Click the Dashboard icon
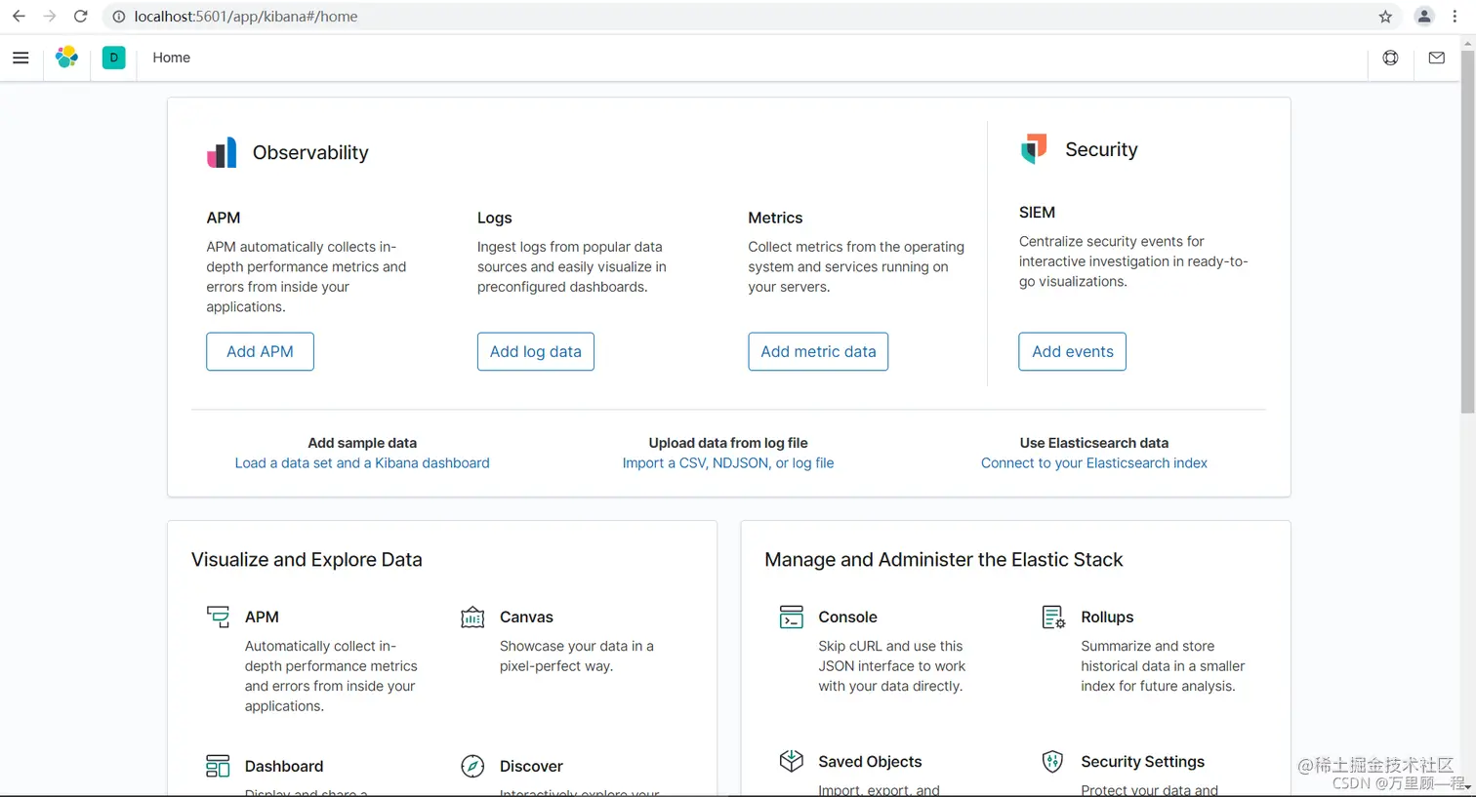The image size is (1476, 797). [218, 766]
